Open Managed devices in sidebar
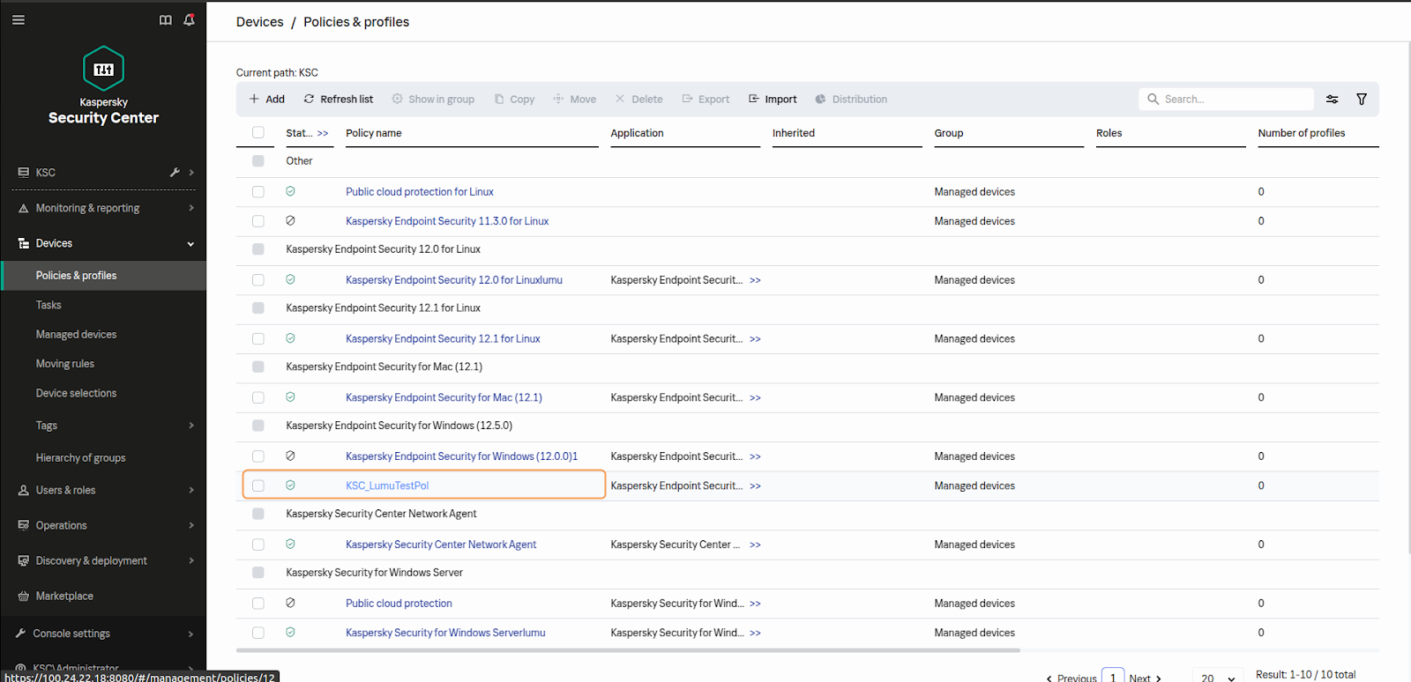The height and width of the screenshot is (682, 1411). [x=76, y=335]
